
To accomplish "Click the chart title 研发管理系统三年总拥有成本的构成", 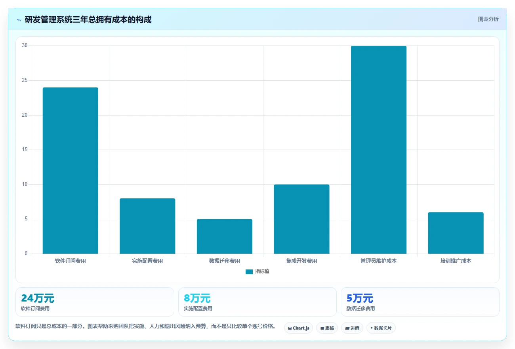I will click(88, 20).
